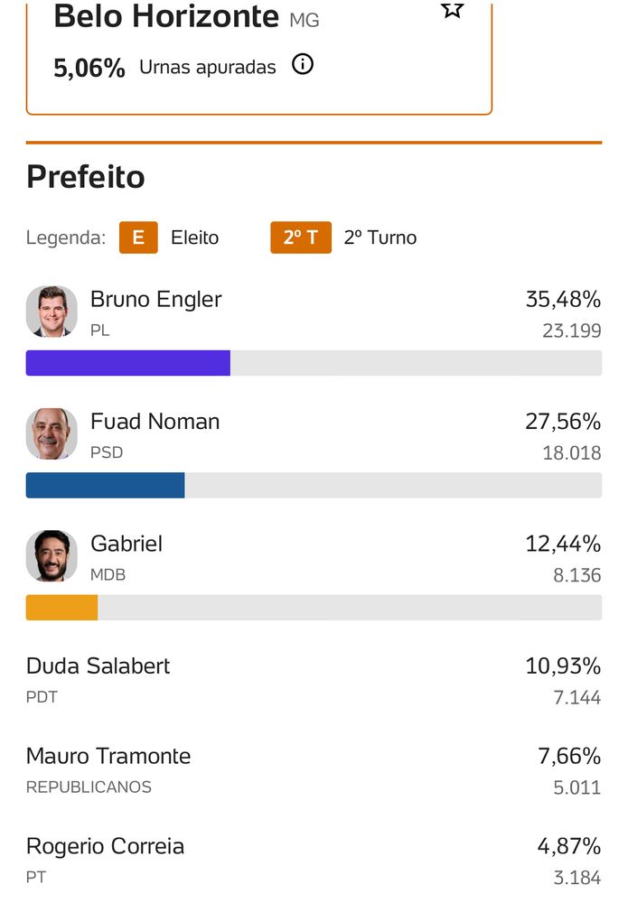Click the Belo Horizonte city title
The height and width of the screenshot is (903, 628).
[x=166, y=16]
